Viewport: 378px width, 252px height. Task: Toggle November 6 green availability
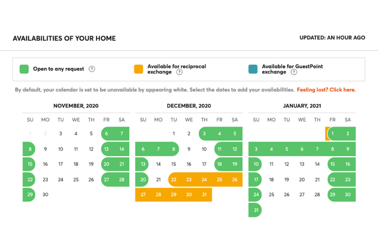[107, 134]
